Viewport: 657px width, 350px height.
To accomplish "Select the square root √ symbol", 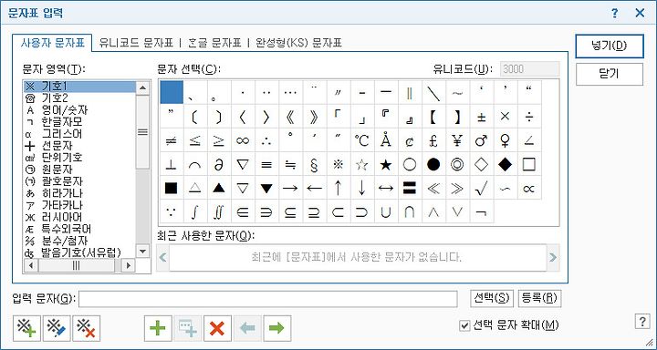I will [481, 189].
